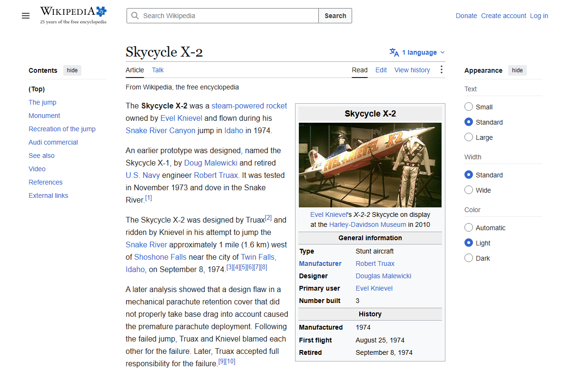
Task: Hide the Contents sidebar
Action: 72,70
